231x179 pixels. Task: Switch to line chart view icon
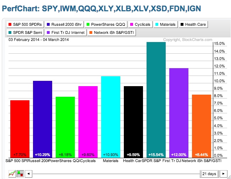pyautogui.click(x=12, y=174)
